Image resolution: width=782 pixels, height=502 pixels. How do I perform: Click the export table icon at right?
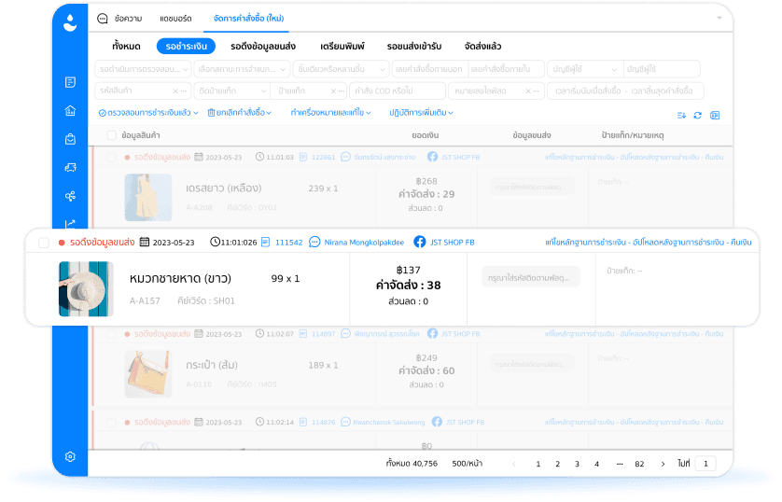click(x=715, y=115)
